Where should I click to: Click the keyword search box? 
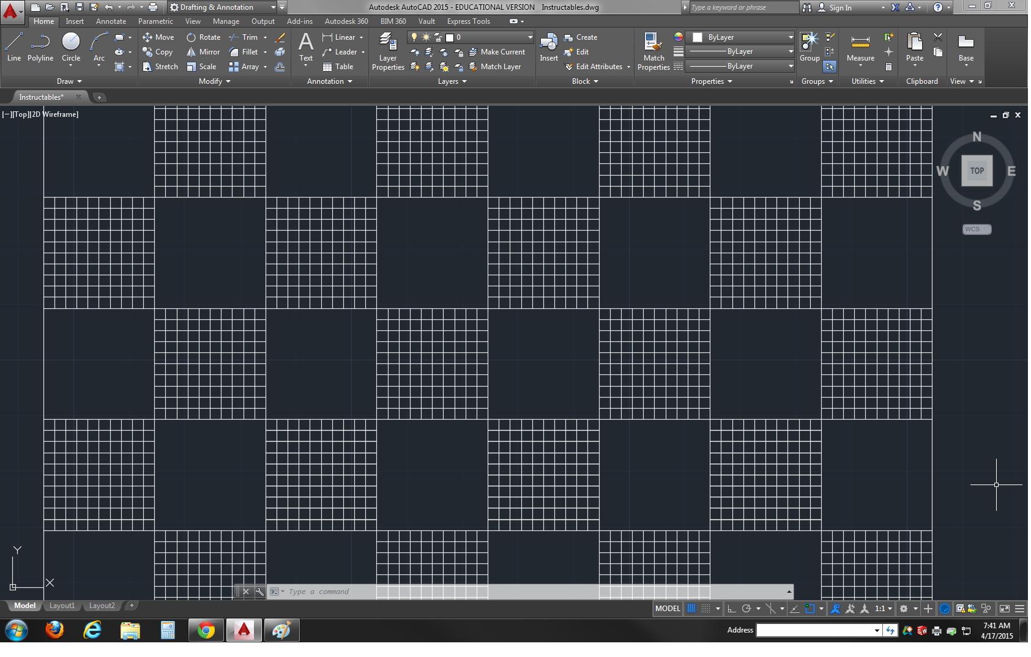point(743,7)
